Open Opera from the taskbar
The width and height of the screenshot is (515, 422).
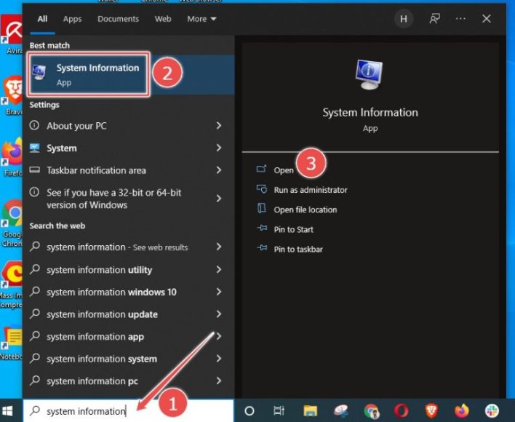(401, 411)
